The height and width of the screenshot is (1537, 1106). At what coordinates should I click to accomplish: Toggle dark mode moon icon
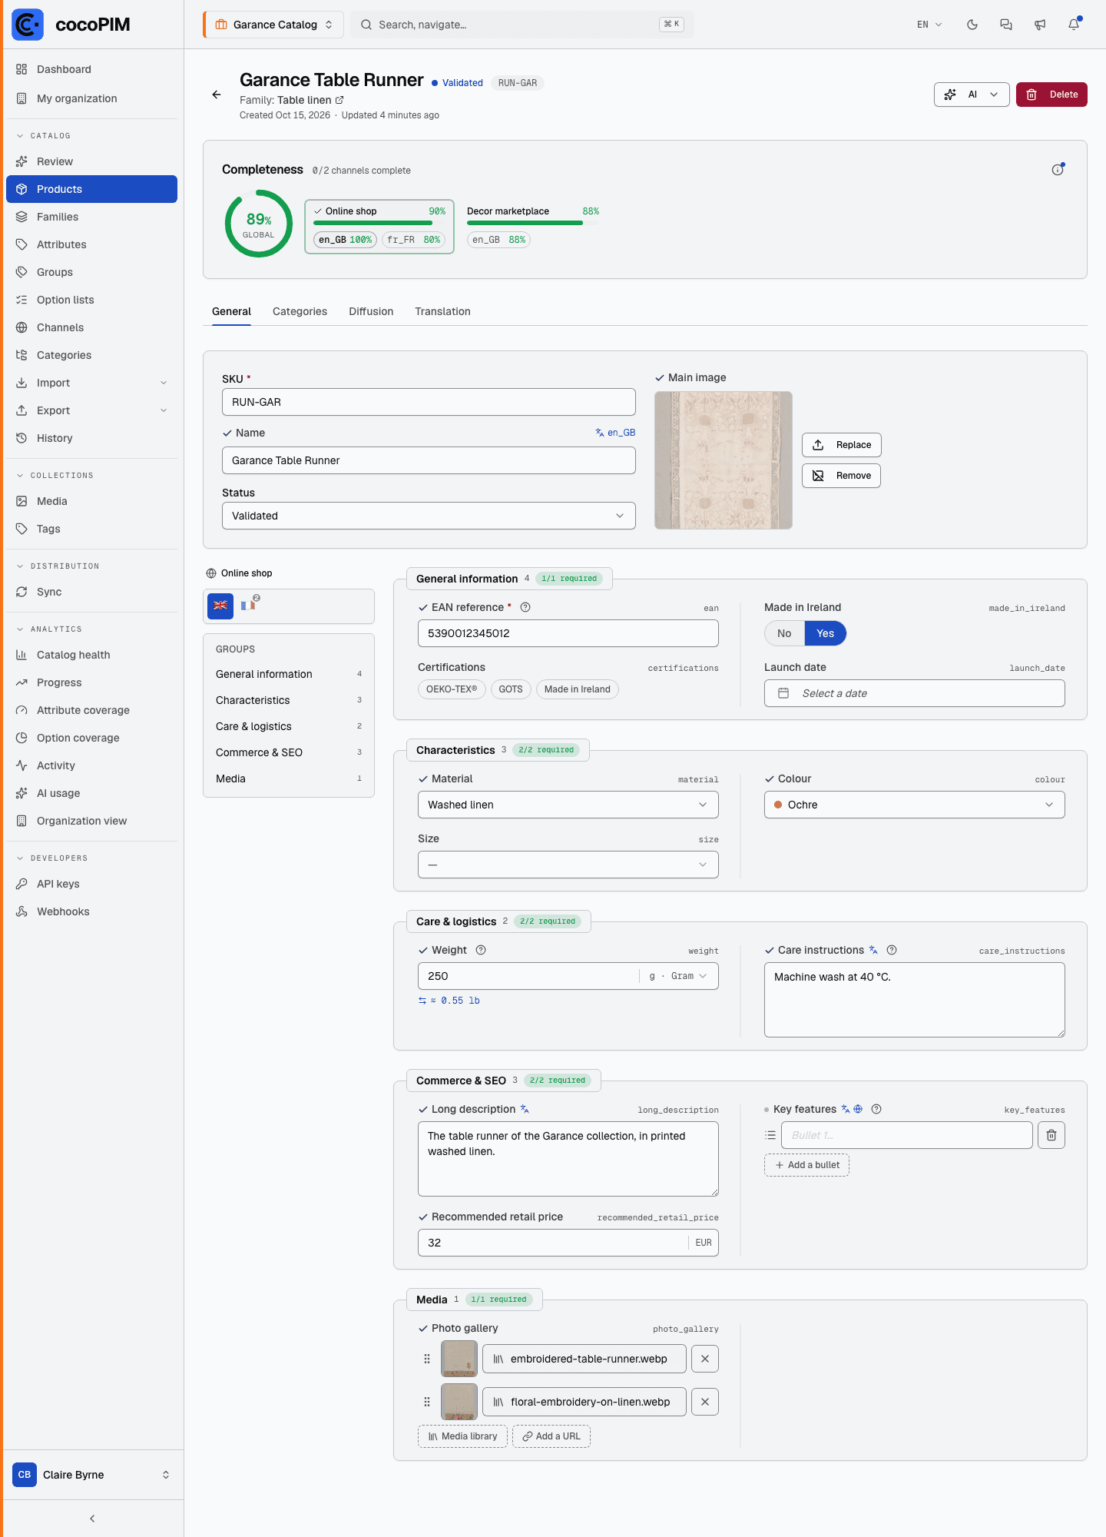coord(972,25)
